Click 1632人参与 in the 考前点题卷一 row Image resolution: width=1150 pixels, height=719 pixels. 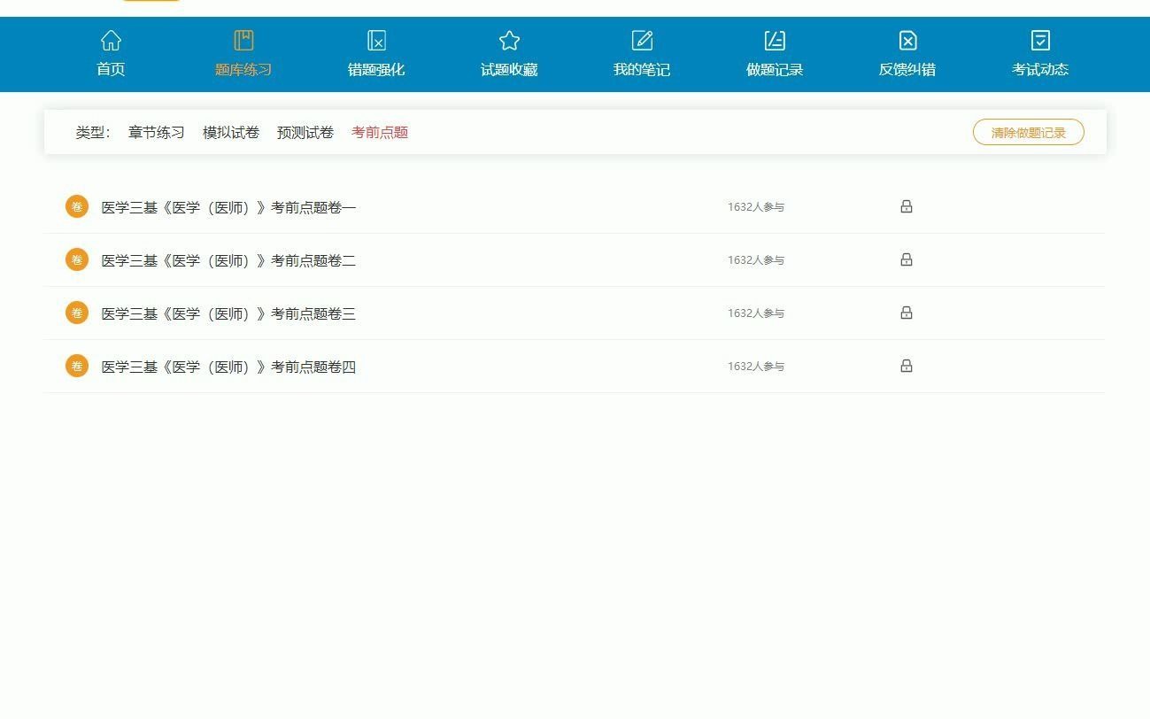(x=756, y=206)
